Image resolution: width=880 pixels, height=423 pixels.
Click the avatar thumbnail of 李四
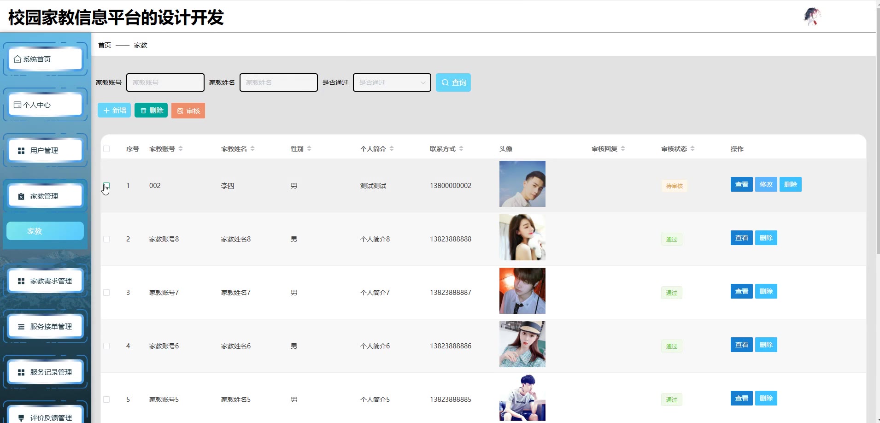click(x=522, y=184)
